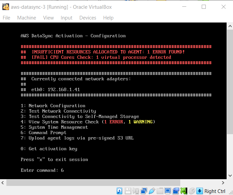This screenshot has height=195, width=233.
Task: Click the audio microphone status icon
Action: pyautogui.click(x=136, y=191)
